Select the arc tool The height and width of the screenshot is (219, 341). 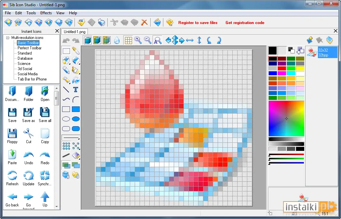75,100
